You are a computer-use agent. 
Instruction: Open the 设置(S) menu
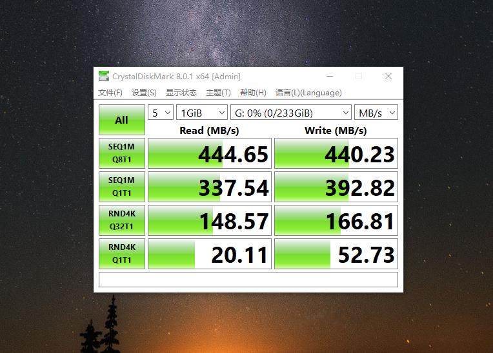144,93
